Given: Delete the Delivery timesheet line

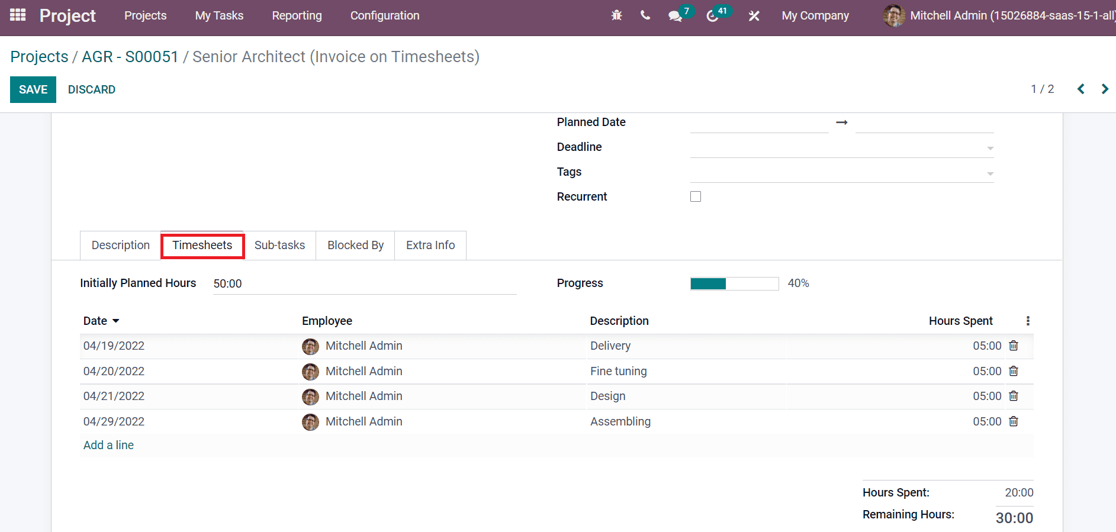Looking at the screenshot, I should click(1014, 346).
